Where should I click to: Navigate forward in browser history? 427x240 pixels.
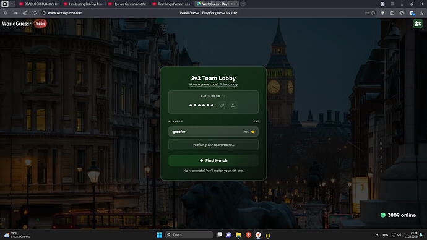coord(15,13)
